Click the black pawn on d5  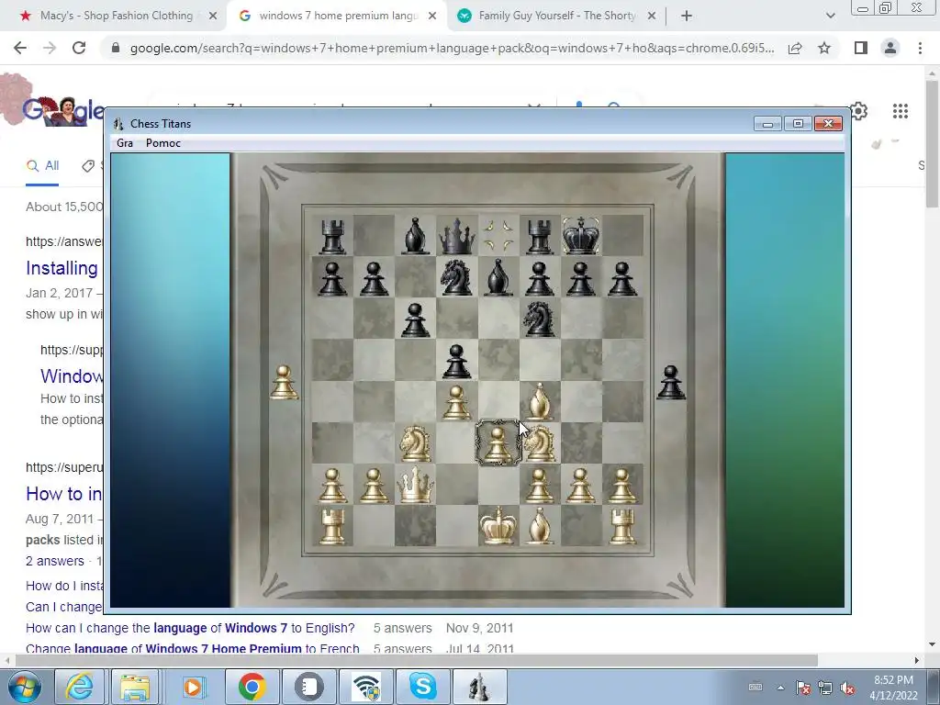(x=457, y=362)
